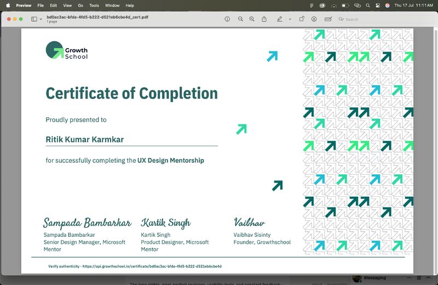Open the Apple menu
This screenshot has width=438, height=285.
[8, 5]
